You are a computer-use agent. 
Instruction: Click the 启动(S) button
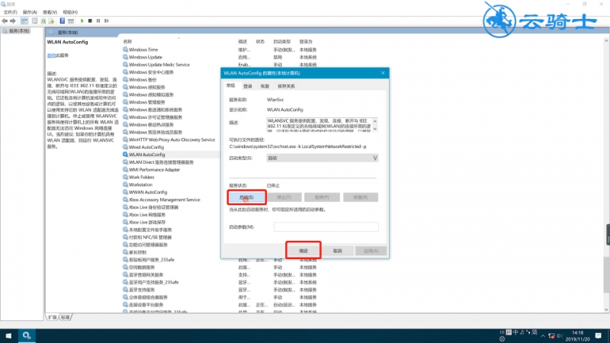click(x=246, y=197)
